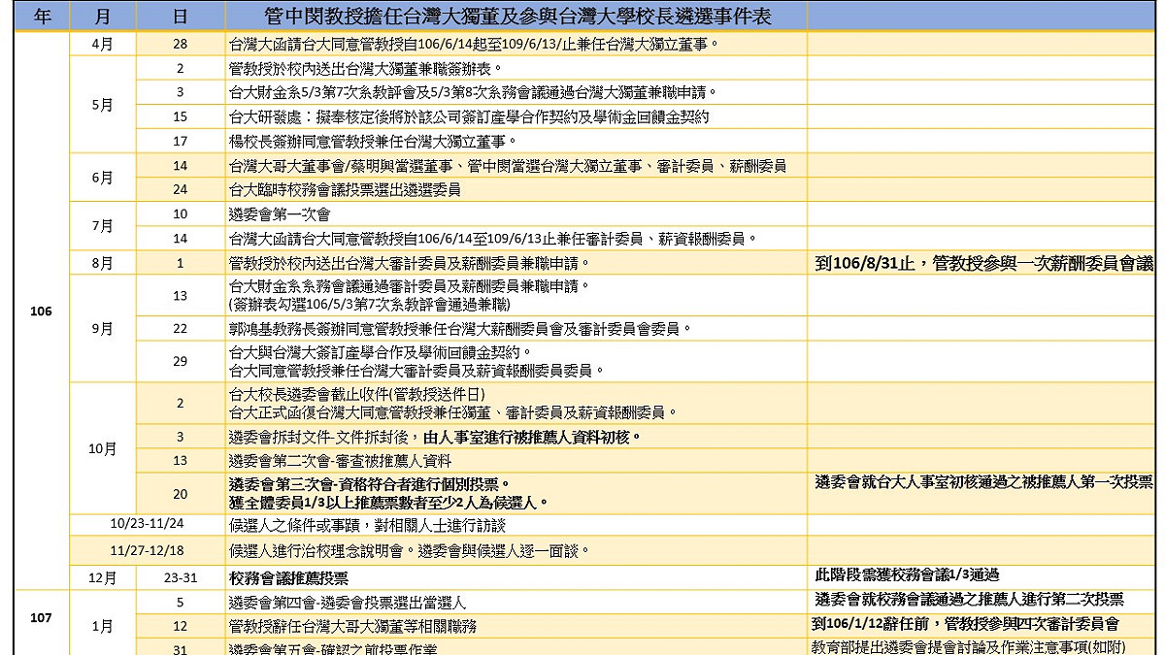Click the month cell '4月'
1165x655 pixels.
[x=103, y=44]
